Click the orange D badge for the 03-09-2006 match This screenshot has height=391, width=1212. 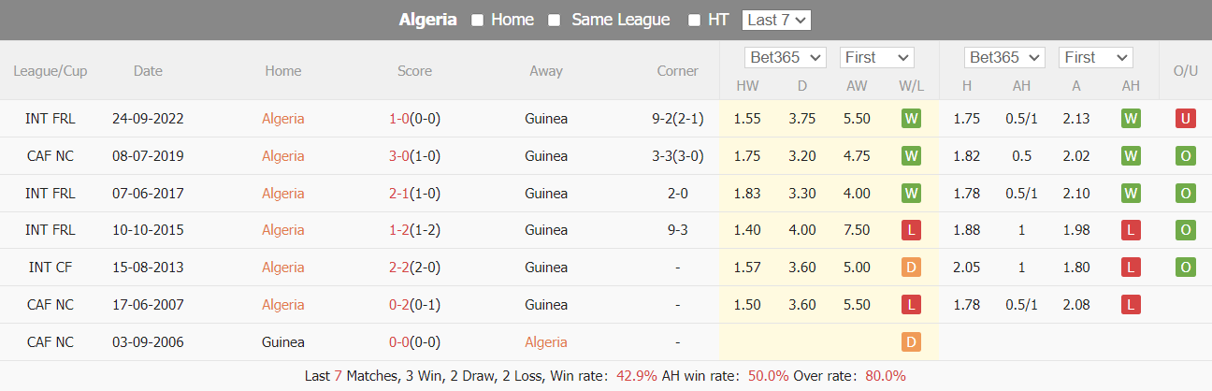click(911, 342)
